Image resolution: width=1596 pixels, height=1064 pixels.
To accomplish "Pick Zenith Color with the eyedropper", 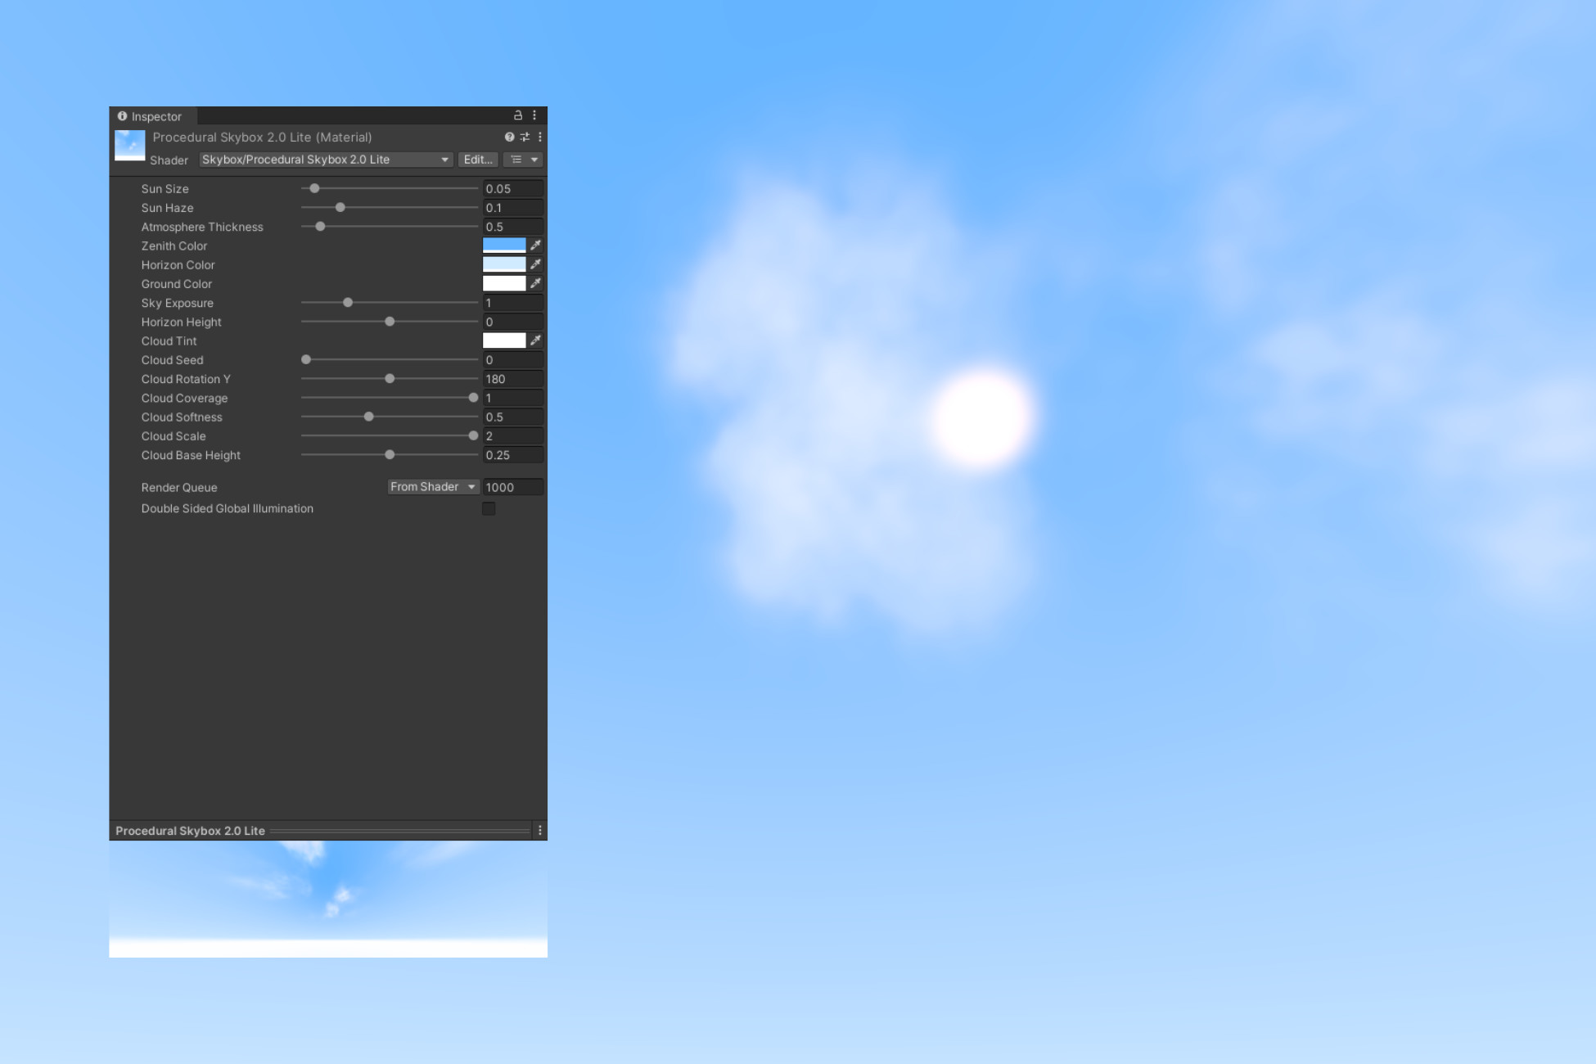I will click(535, 245).
